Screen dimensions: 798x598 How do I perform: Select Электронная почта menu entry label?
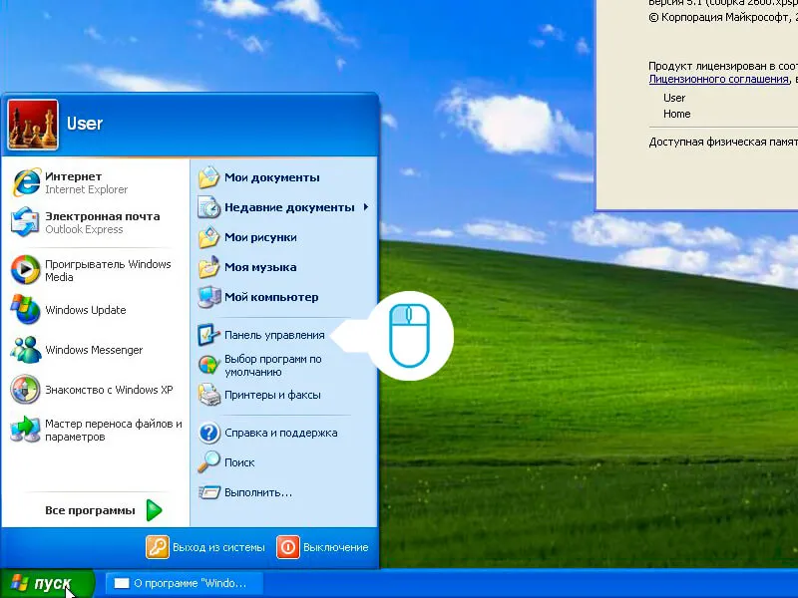103,216
